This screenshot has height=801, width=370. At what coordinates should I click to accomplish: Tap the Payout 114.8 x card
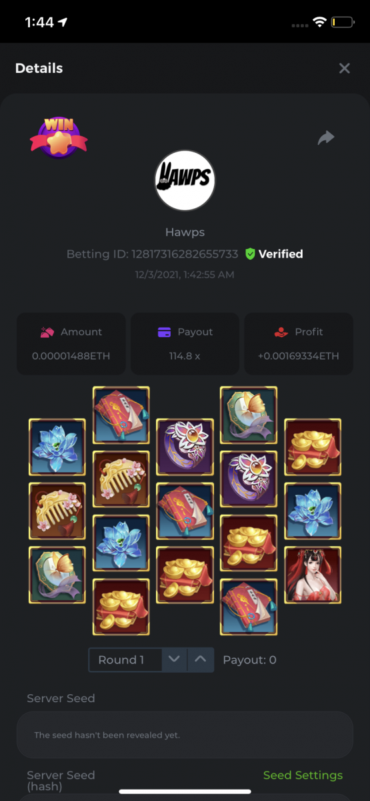point(185,343)
